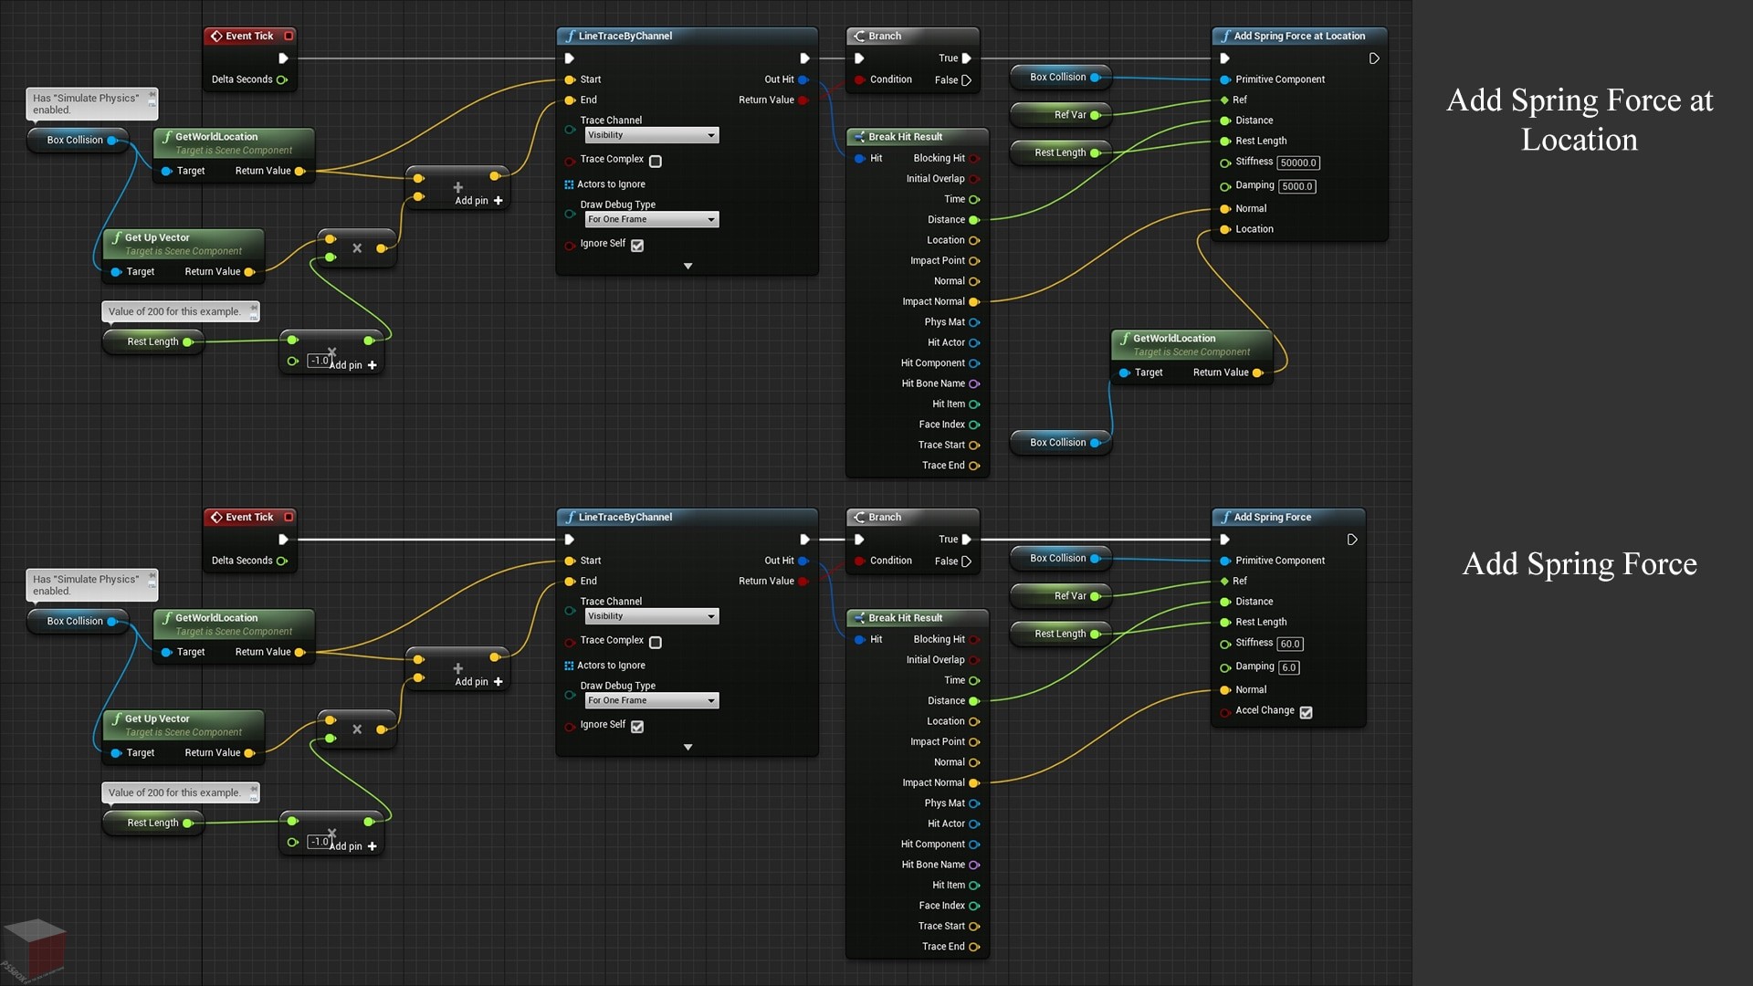The width and height of the screenshot is (1753, 986).
Task: Select upper Get Up Vector node title
Action: (184, 244)
